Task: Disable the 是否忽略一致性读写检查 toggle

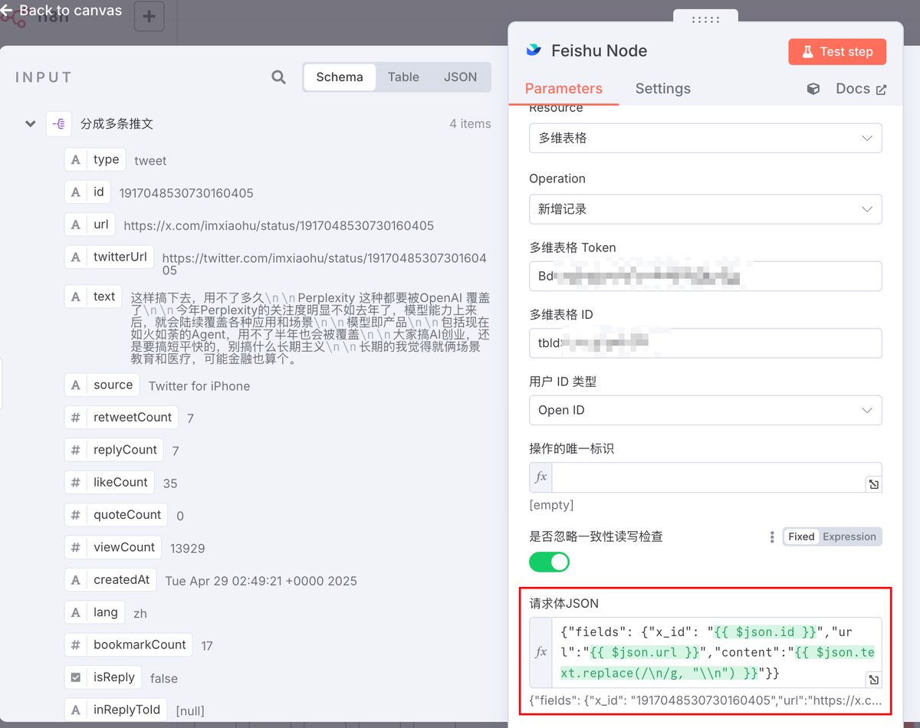Action: [x=549, y=562]
